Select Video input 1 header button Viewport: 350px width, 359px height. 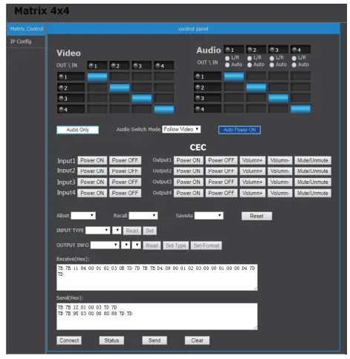point(97,65)
